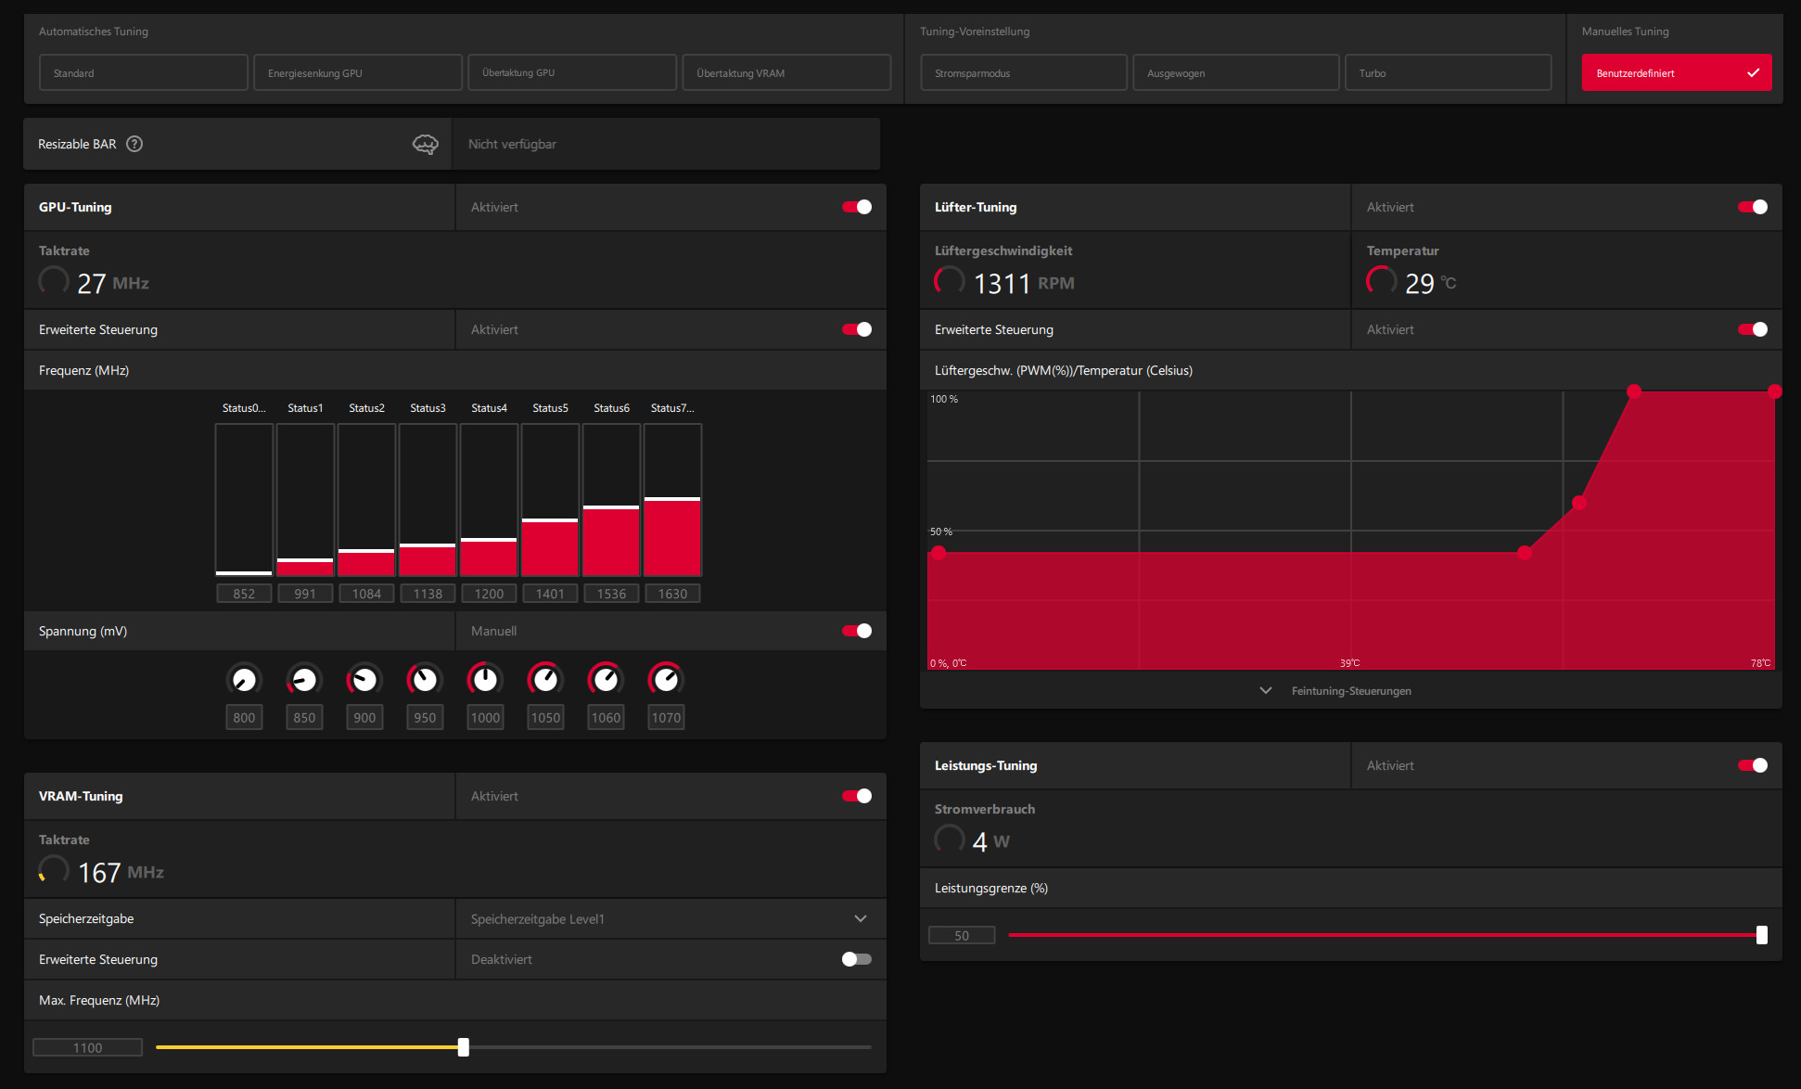
Task: Click the 1070 mV voltage dial knob
Action: tap(666, 680)
